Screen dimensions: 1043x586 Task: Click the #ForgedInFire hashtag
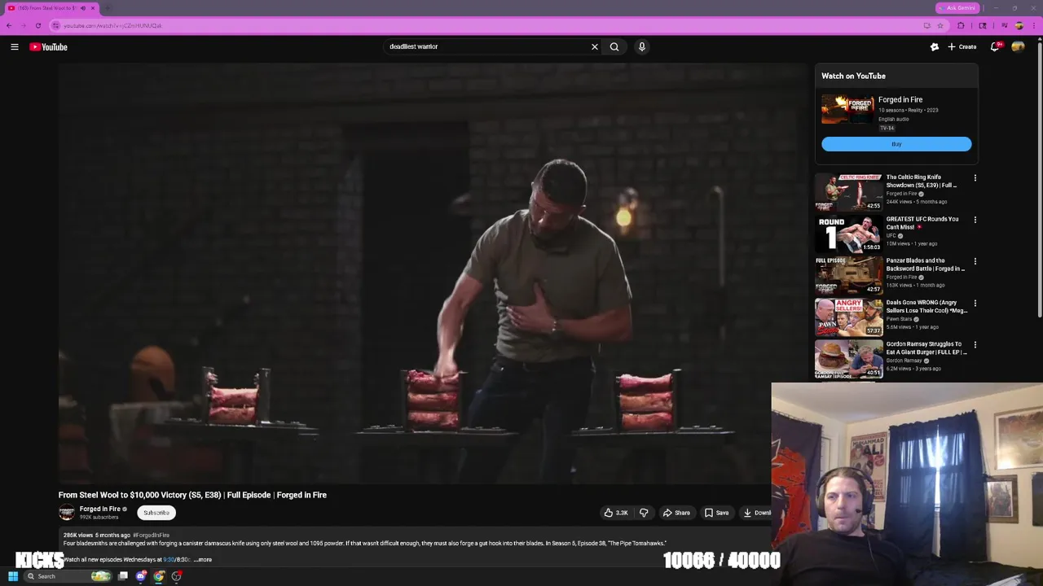[151, 536]
